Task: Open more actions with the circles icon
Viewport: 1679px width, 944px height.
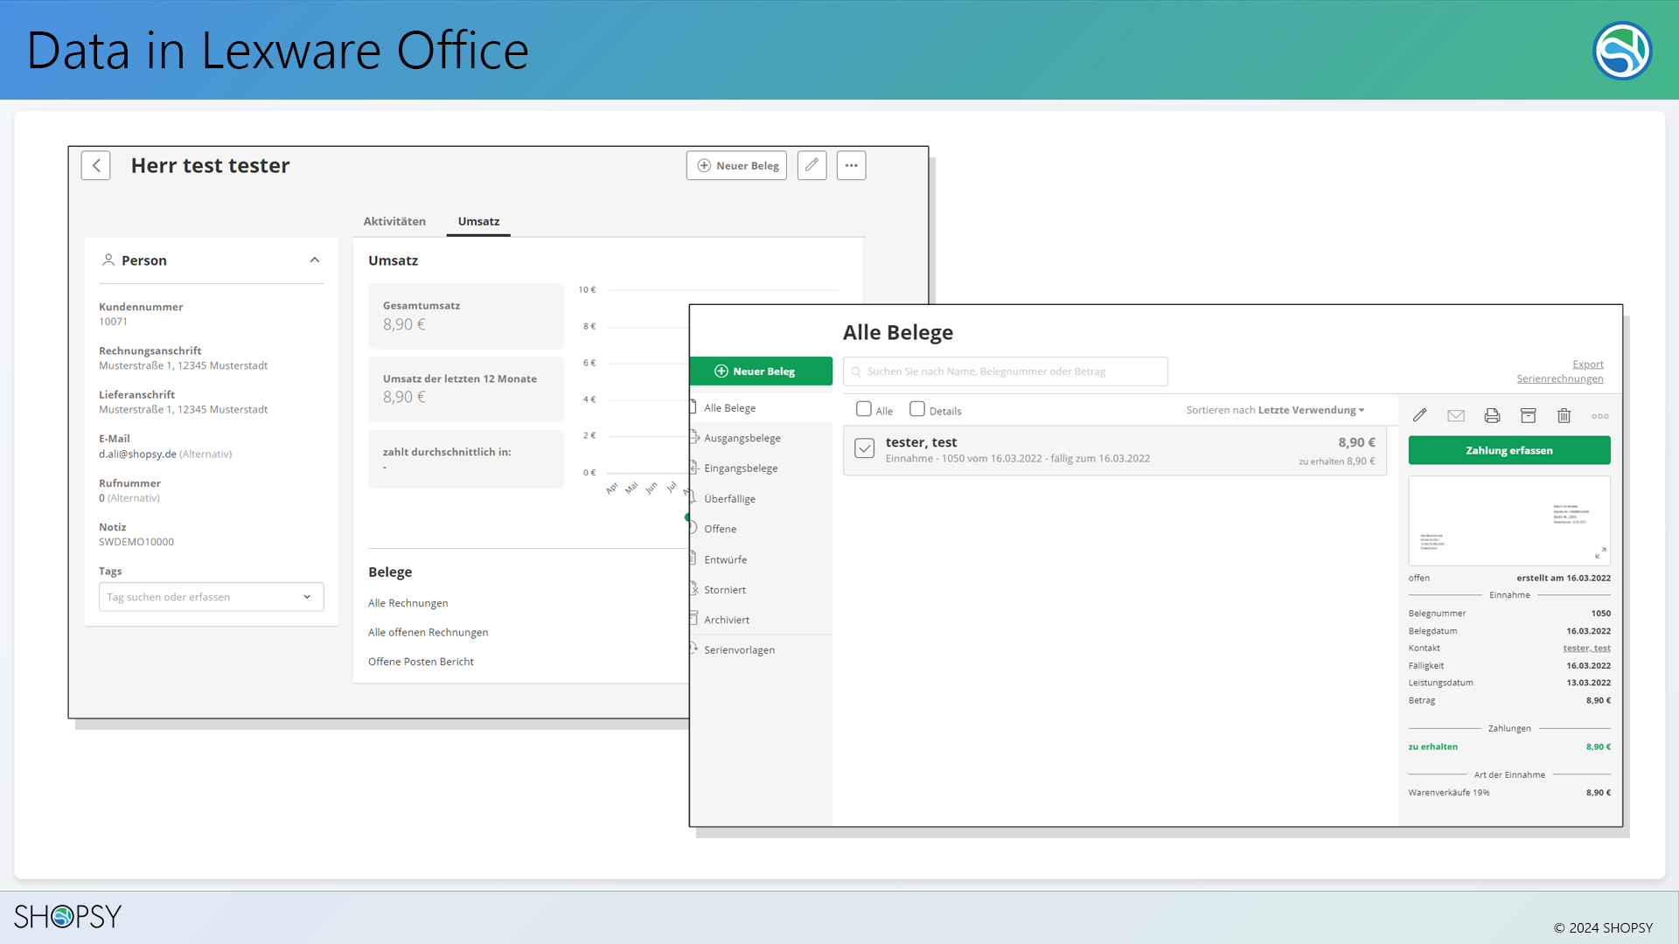Action: [x=1599, y=416]
